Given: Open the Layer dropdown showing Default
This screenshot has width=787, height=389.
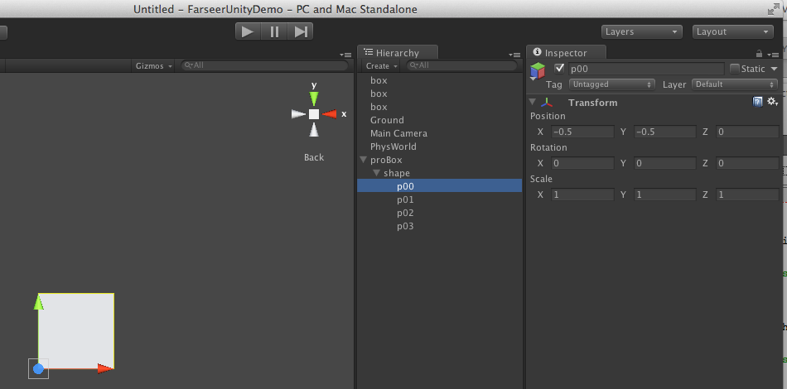Looking at the screenshot, I should pyautogui.click(x=735, y=84).
